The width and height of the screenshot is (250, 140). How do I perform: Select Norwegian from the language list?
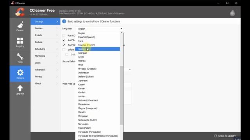pyautogui.click(x=98, y=124)
